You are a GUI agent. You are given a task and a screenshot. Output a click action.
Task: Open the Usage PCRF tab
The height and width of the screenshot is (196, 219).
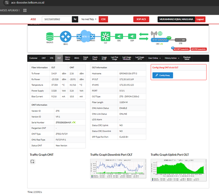click(x=104, y=58)
